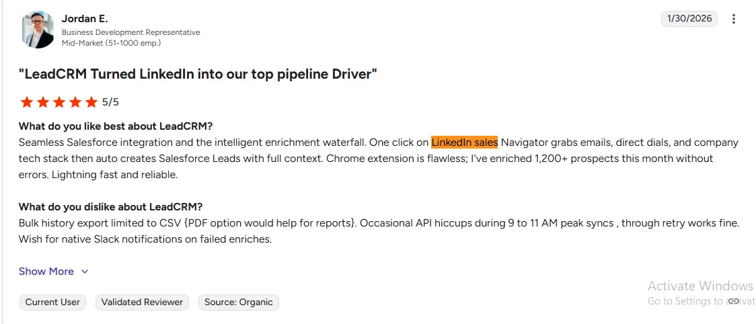Click the copy link icon at bottom right
Screen dimensions: 756x324
734,301
